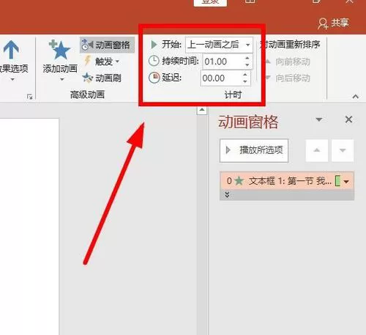Click the green play icon beside Start
This screenshot has height=335, width=366.
point(154,45)
